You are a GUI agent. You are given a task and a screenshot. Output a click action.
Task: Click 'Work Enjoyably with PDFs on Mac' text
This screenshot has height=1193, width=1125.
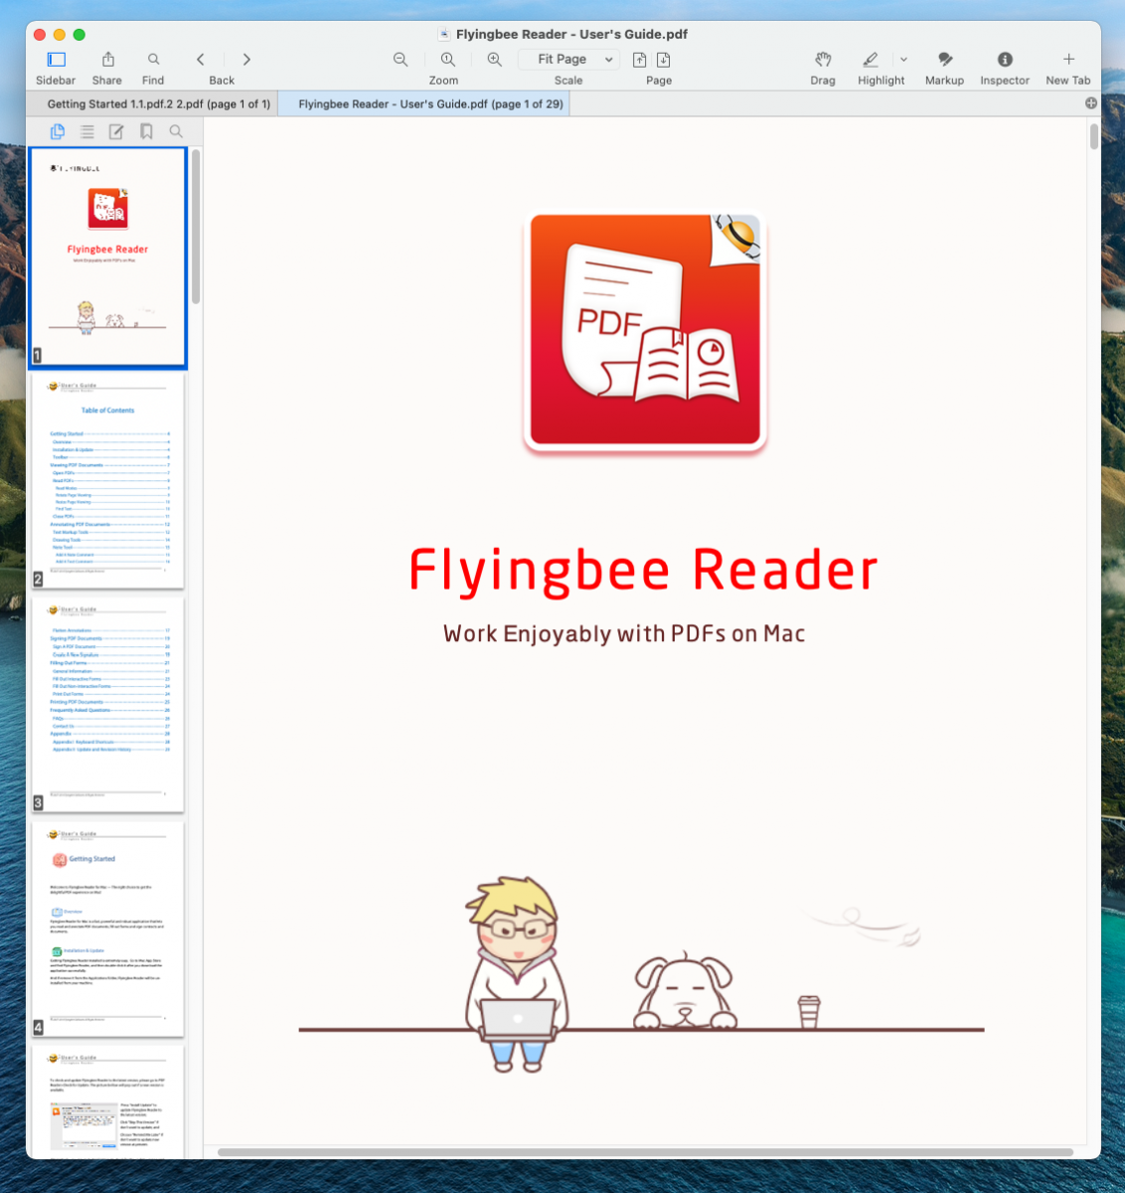[624, 634]
